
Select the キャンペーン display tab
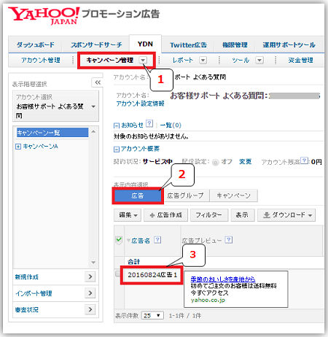tap(233, 195)
